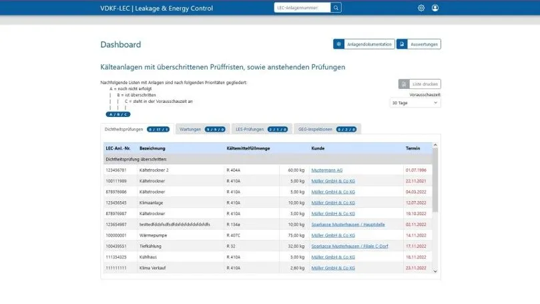
Task: Click the LEC-Anlagennummer search field
Action: (302, 7)
